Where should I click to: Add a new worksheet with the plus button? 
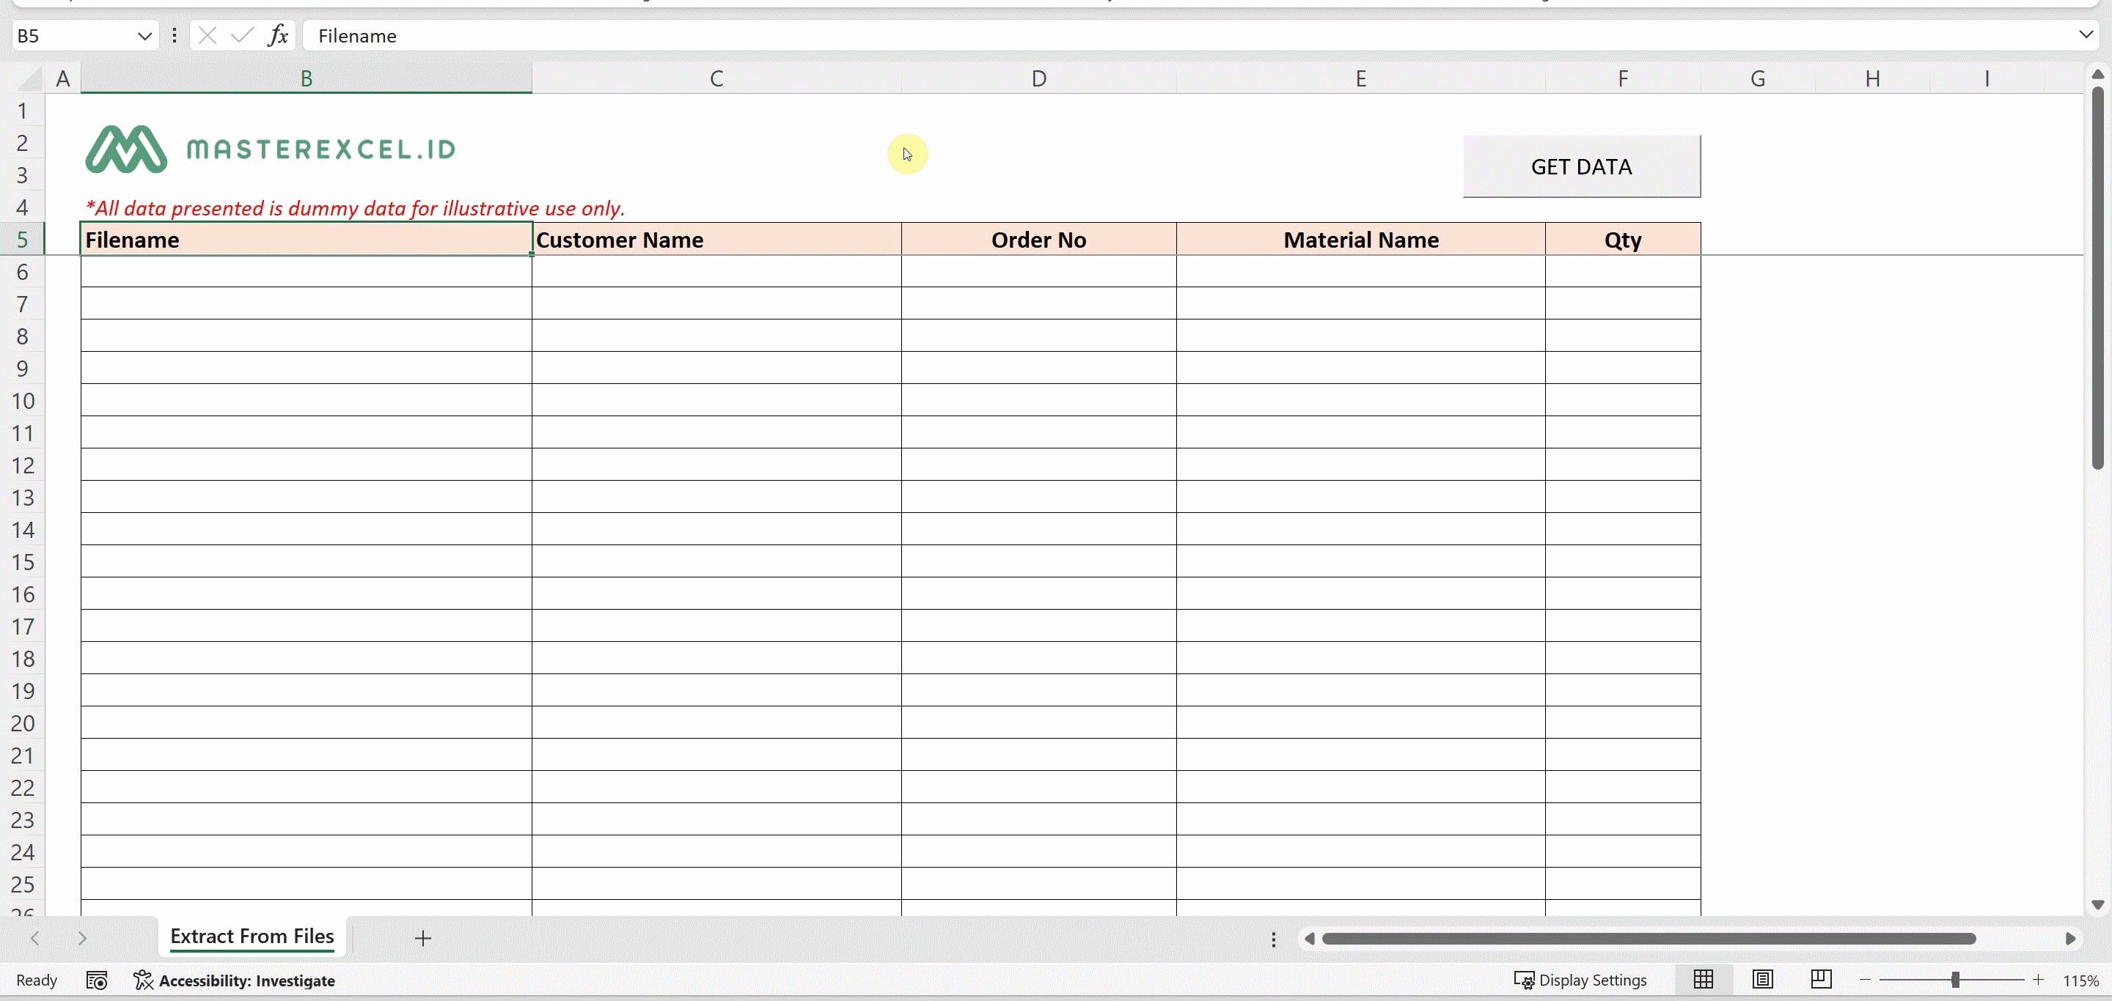pyautogui.click(x=423, y=939)
